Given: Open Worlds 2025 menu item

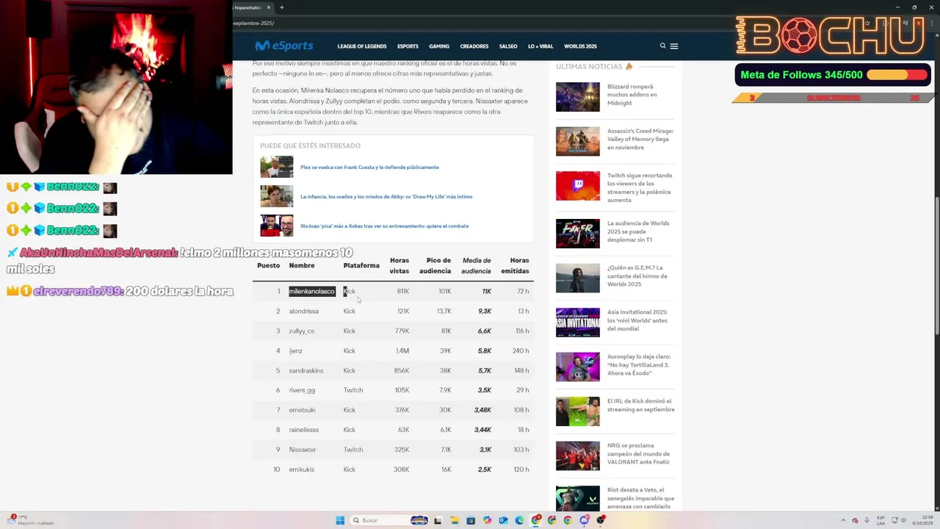Looking at the screenshot, I should click(580, 46).
